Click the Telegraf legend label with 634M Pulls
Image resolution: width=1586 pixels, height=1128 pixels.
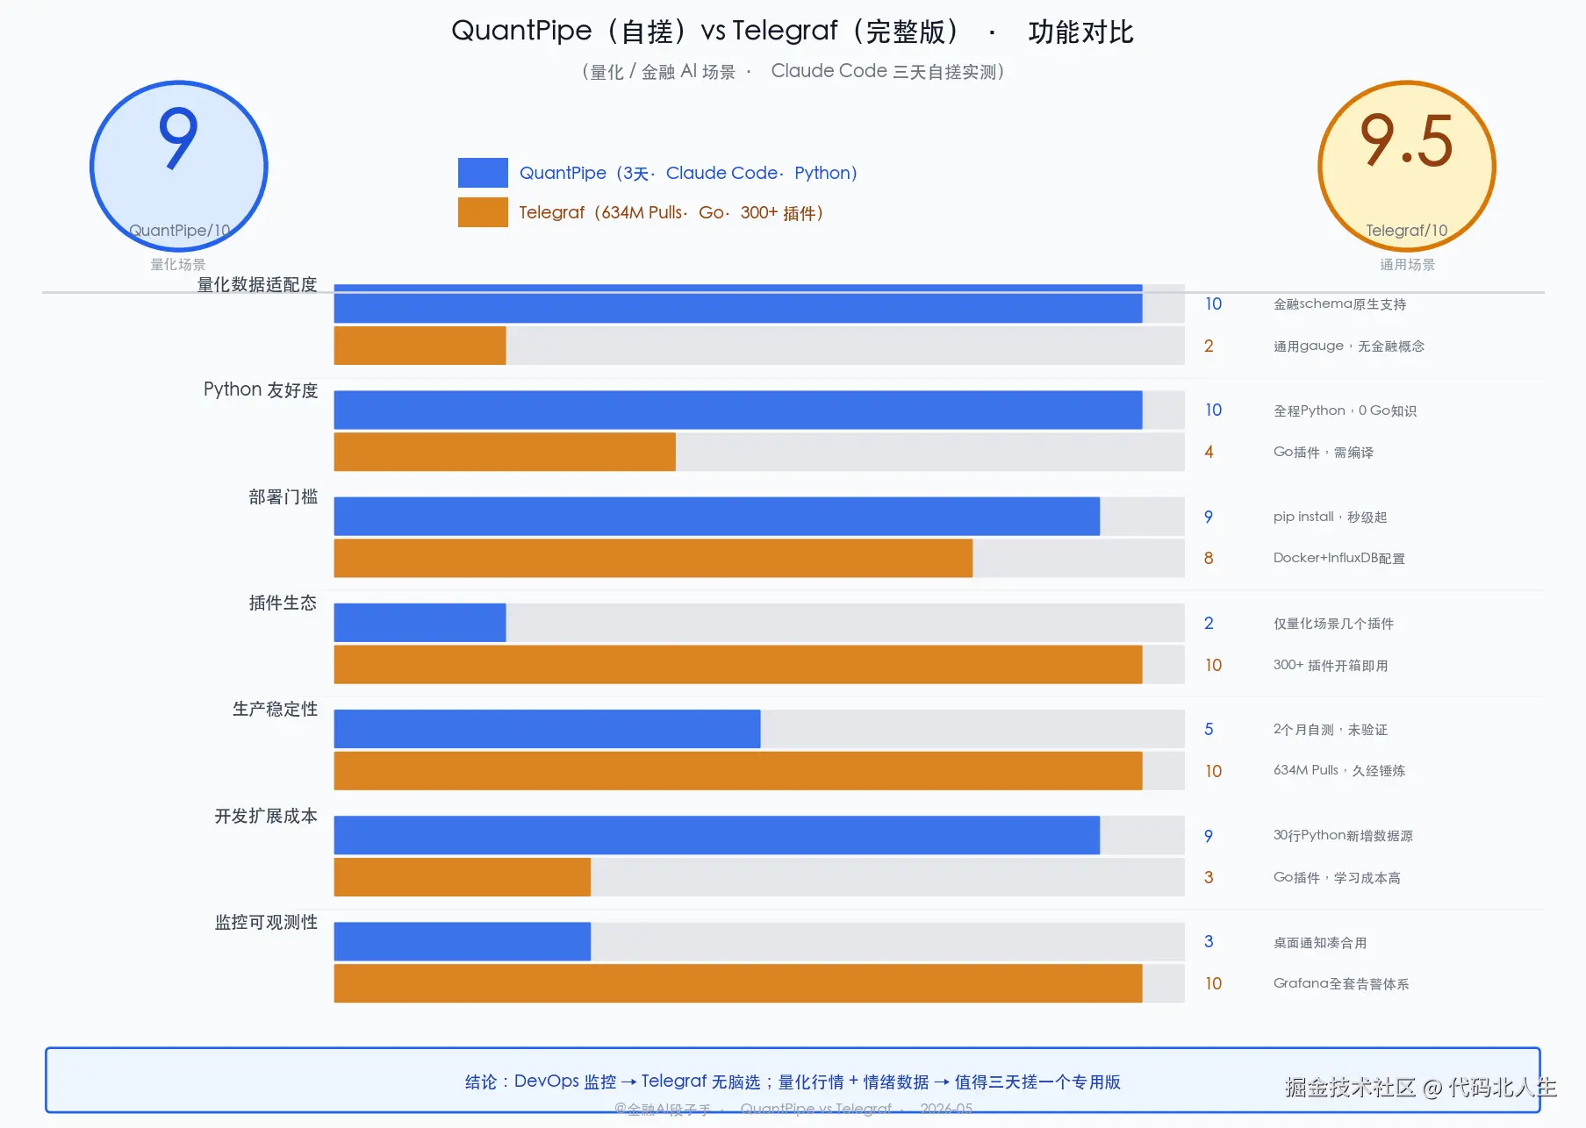(671, 212)
